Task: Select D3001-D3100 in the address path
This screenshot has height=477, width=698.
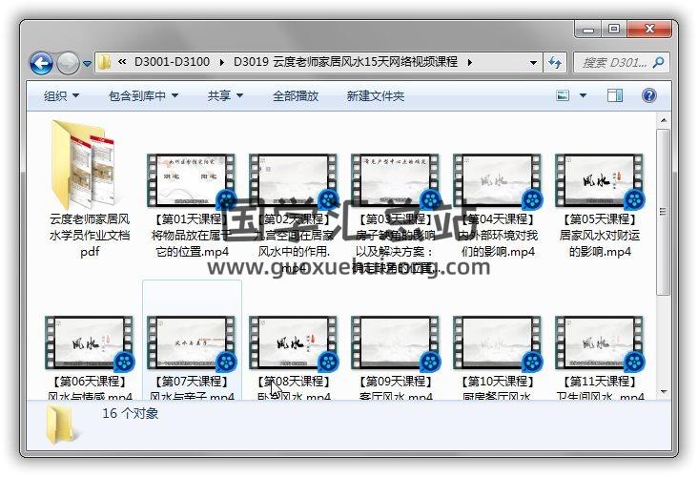Action: pos(172,62)
